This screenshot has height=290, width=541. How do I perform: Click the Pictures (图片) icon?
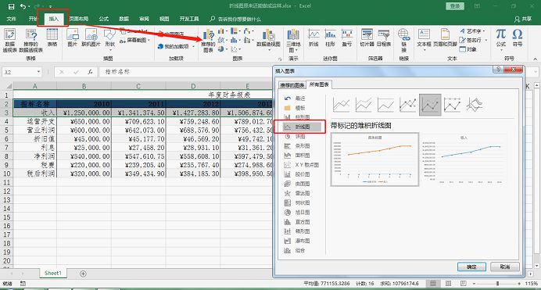pos(73,38)
